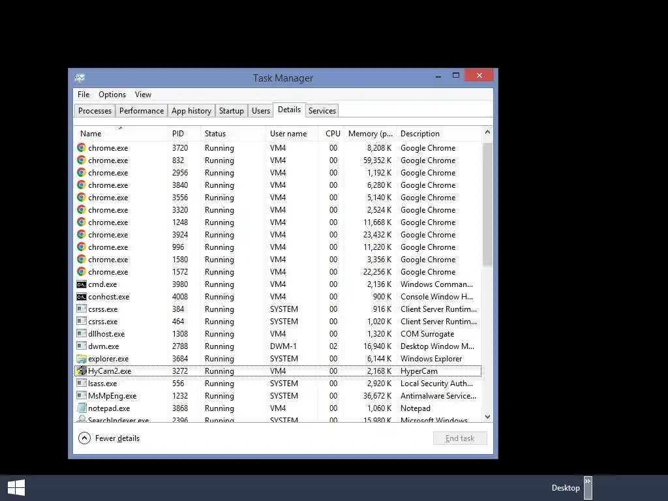Screen dimensions: 668x501
Task: Click the dllhost.exe process icon
Action: point(82,333)
